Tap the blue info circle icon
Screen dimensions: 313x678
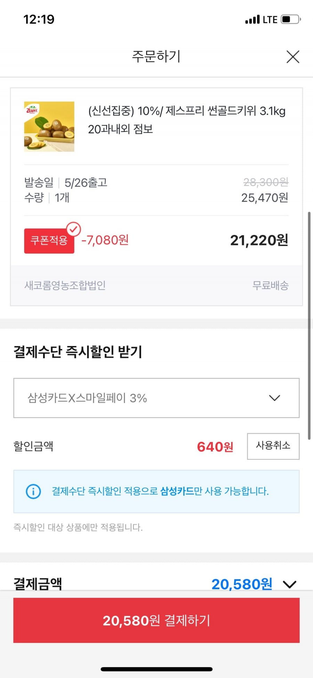[33, 491]
